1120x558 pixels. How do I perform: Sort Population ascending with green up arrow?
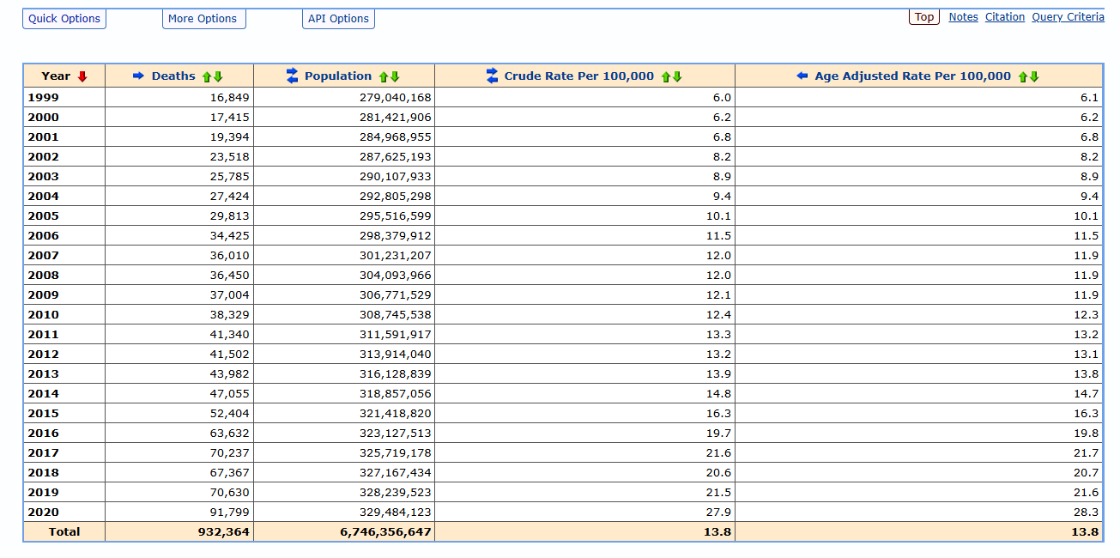(384, 76)
